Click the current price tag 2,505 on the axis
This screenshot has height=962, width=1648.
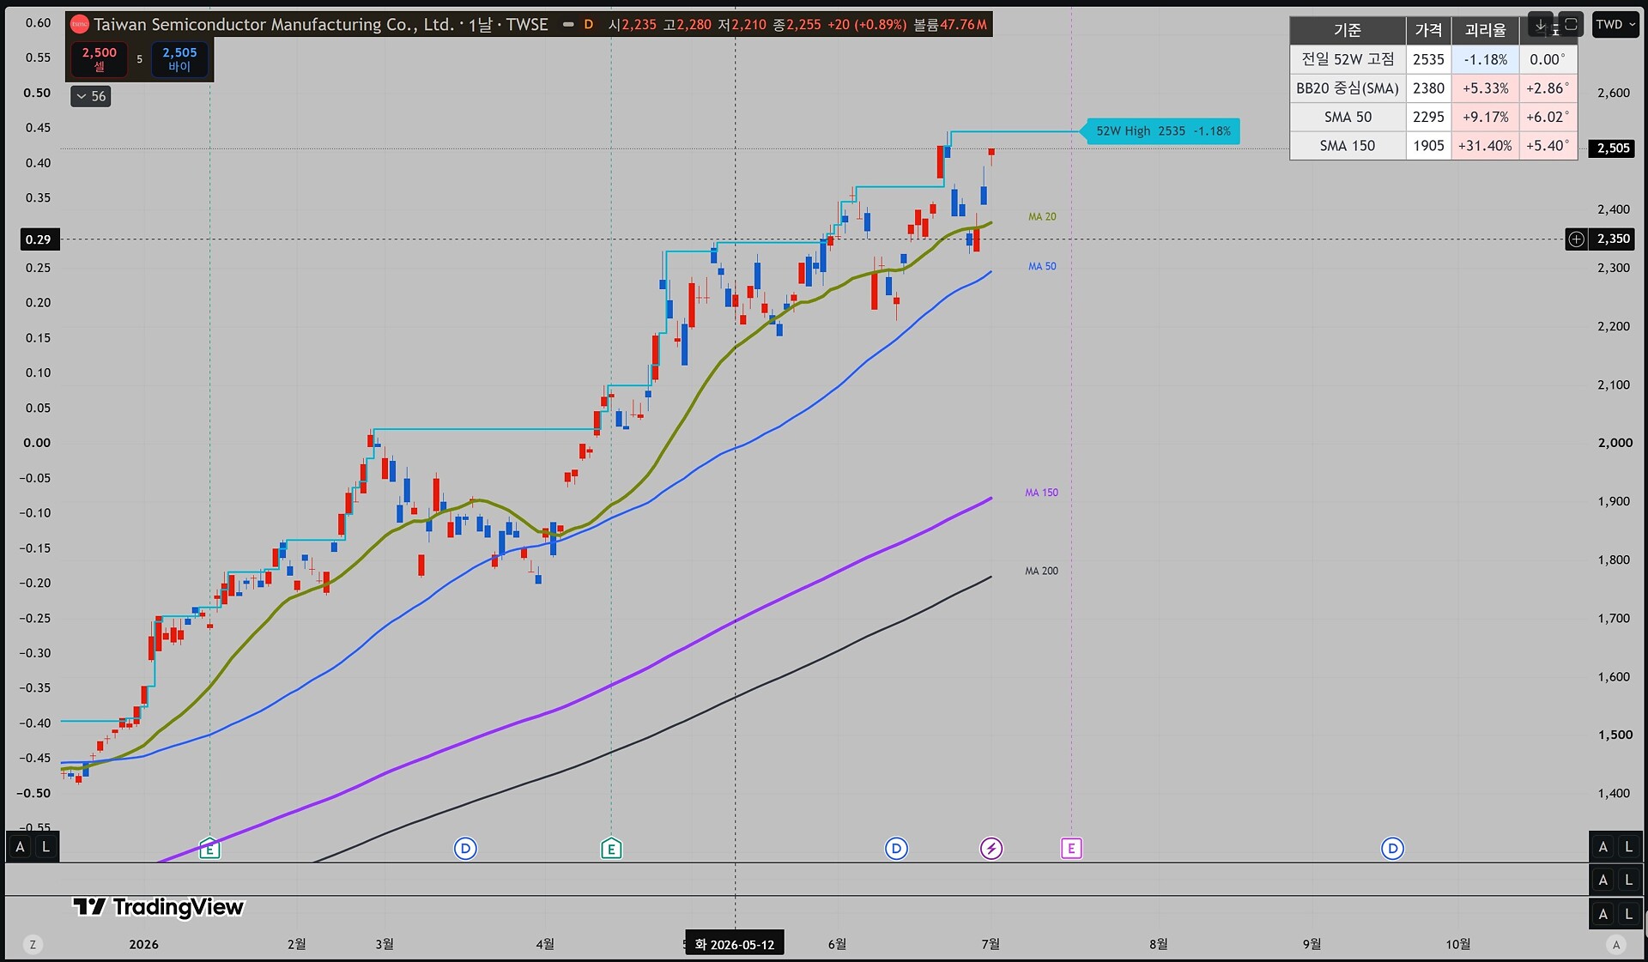pos(1613,148)
